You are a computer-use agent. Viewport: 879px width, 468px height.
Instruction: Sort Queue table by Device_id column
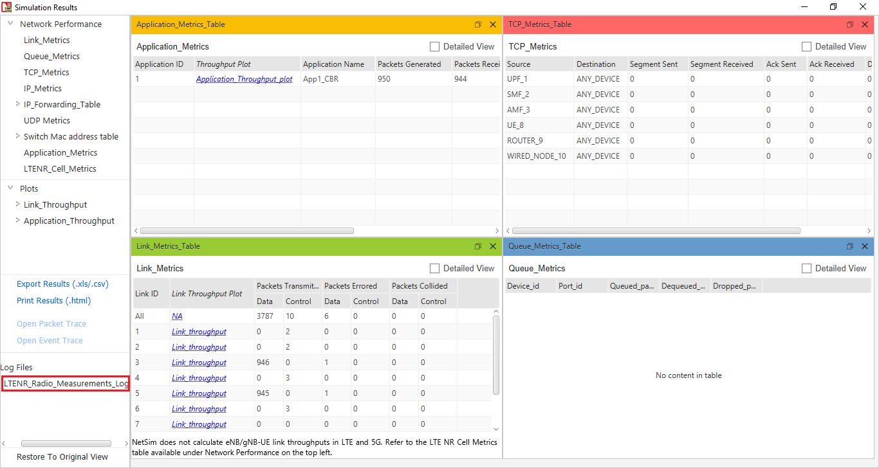531,286
